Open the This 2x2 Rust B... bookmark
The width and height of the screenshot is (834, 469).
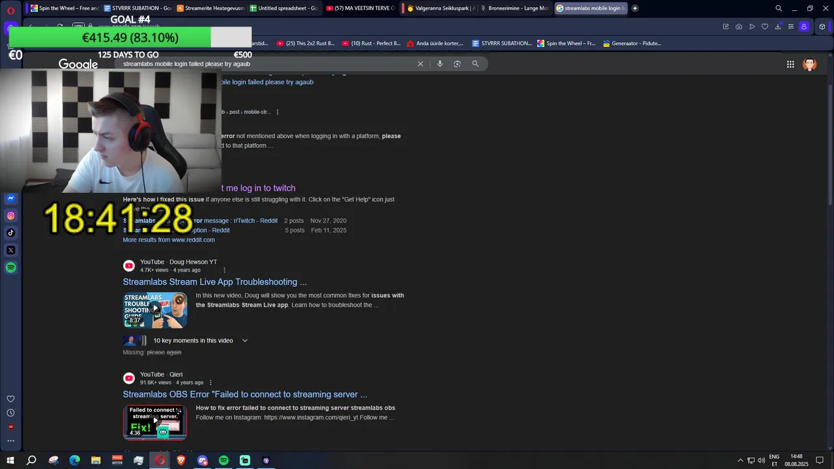[306, 44]
